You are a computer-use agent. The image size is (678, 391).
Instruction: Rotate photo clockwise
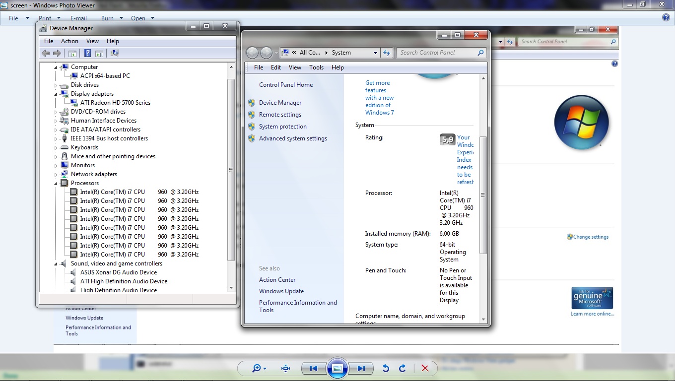coord(403,368)
